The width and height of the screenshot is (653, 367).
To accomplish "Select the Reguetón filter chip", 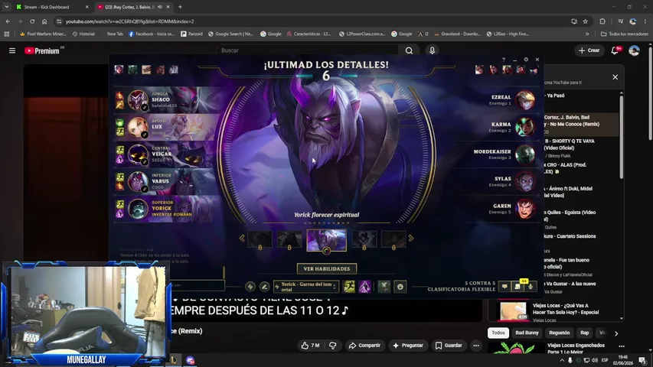I will (x=560, y=333).
